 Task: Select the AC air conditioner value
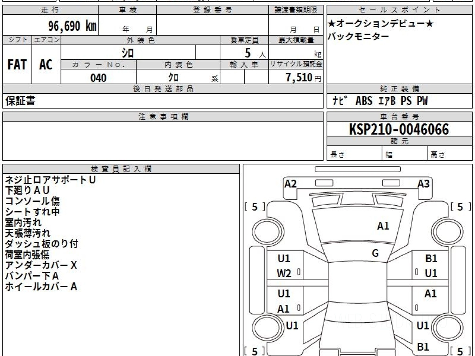[46, 65]
